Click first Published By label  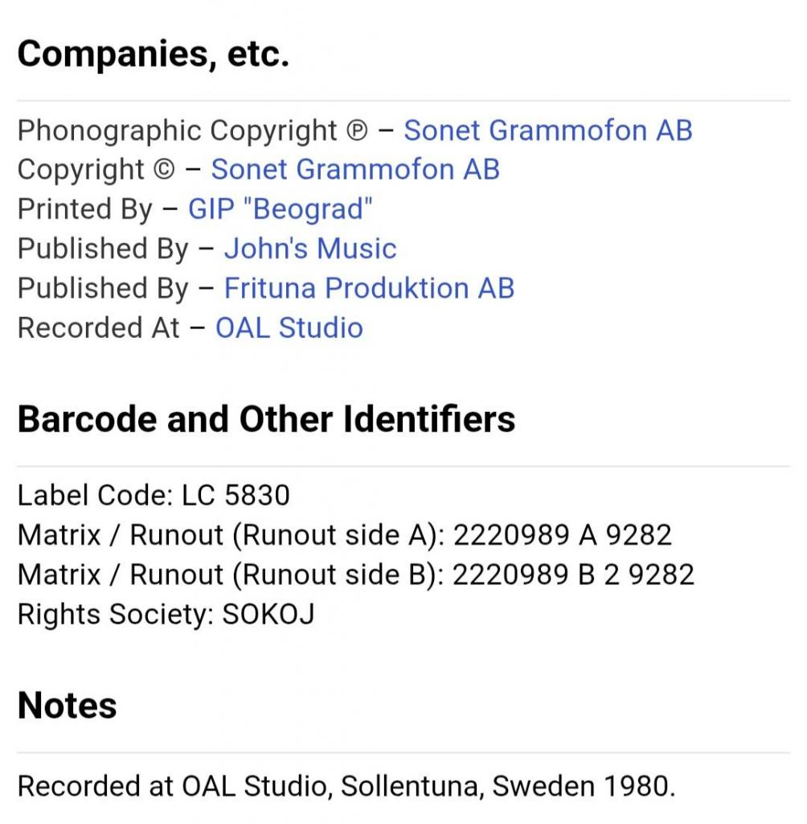coord(102,249)
